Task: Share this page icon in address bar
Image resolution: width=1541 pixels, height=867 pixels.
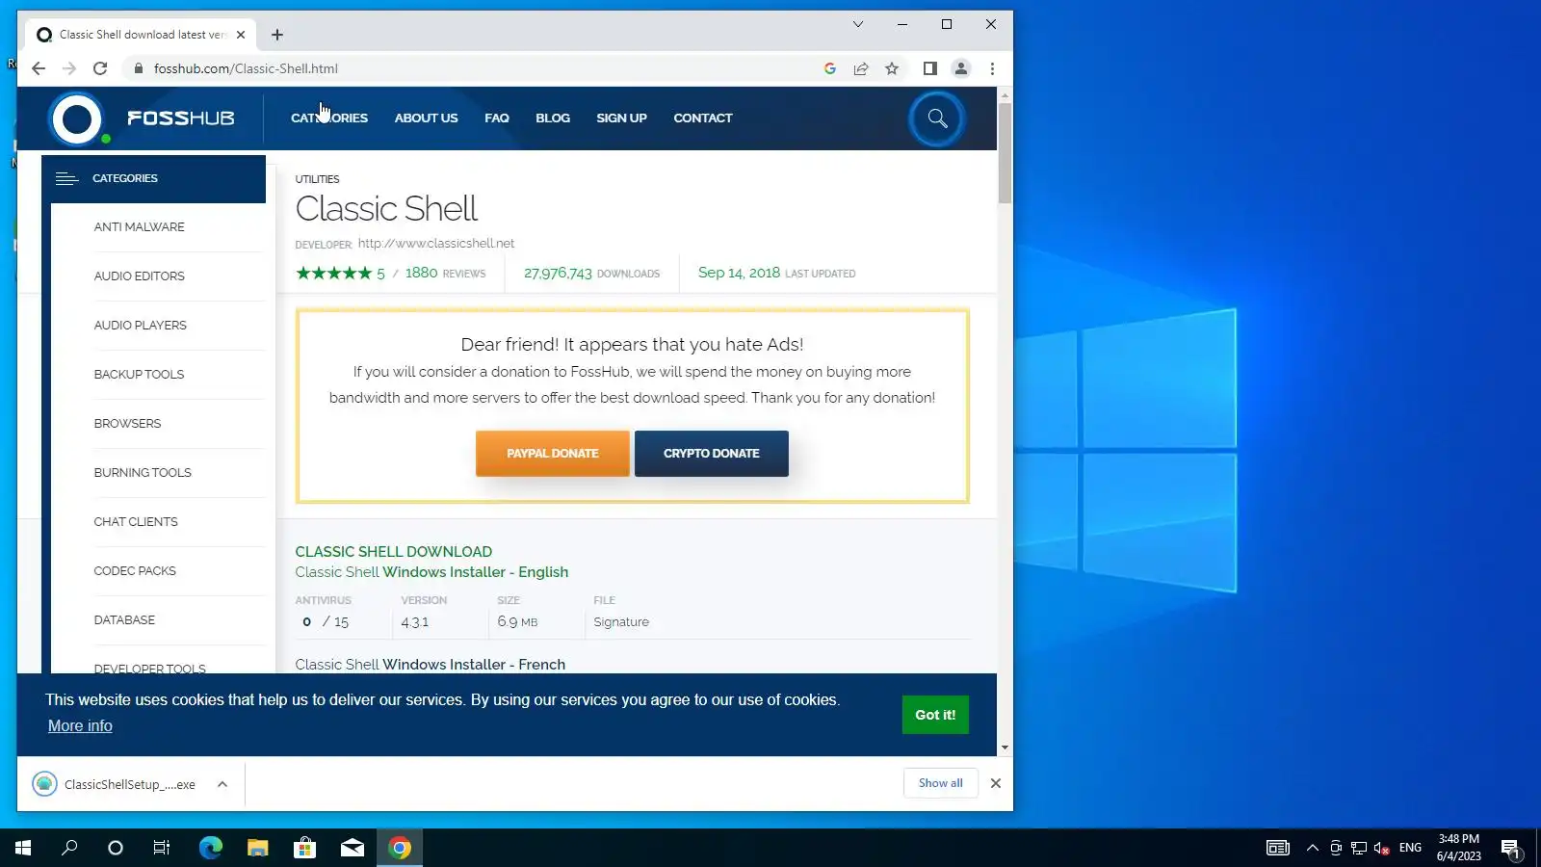Action: pyautogui.click(x=861, y=68)
